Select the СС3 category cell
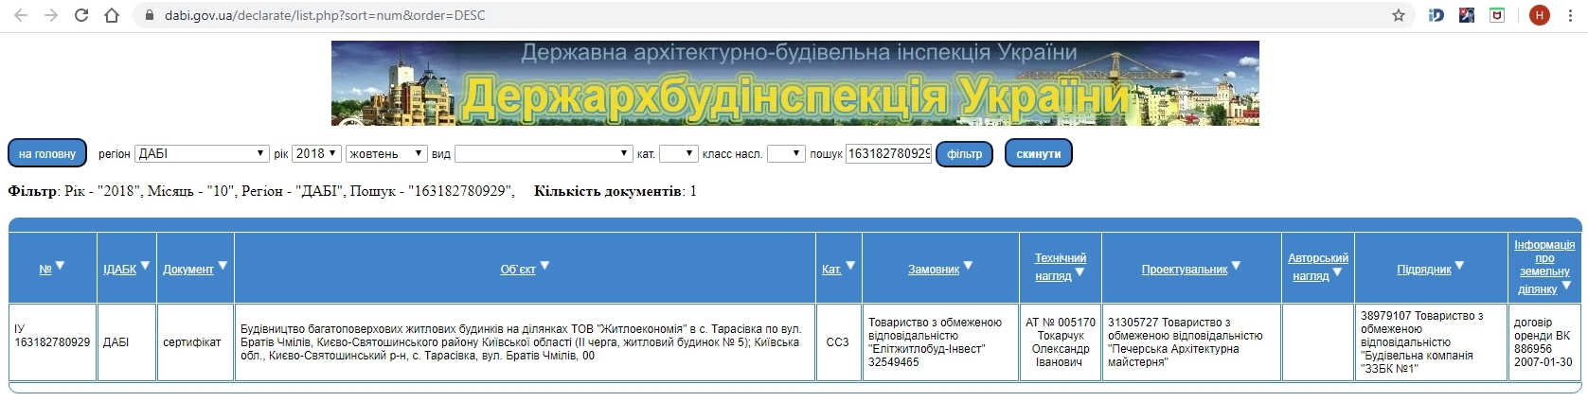This screenshot has width=1588, height=402. point(838,342)
